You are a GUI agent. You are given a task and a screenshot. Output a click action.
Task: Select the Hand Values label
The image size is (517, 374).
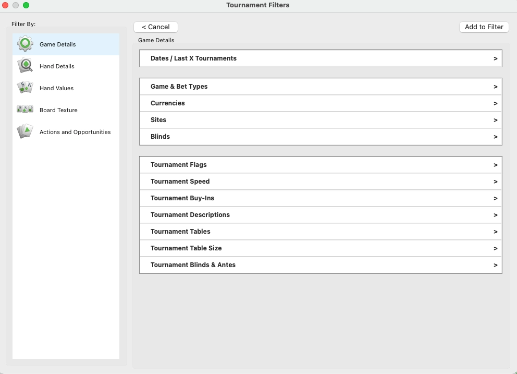pyautogui.click(x=56, y=88)
